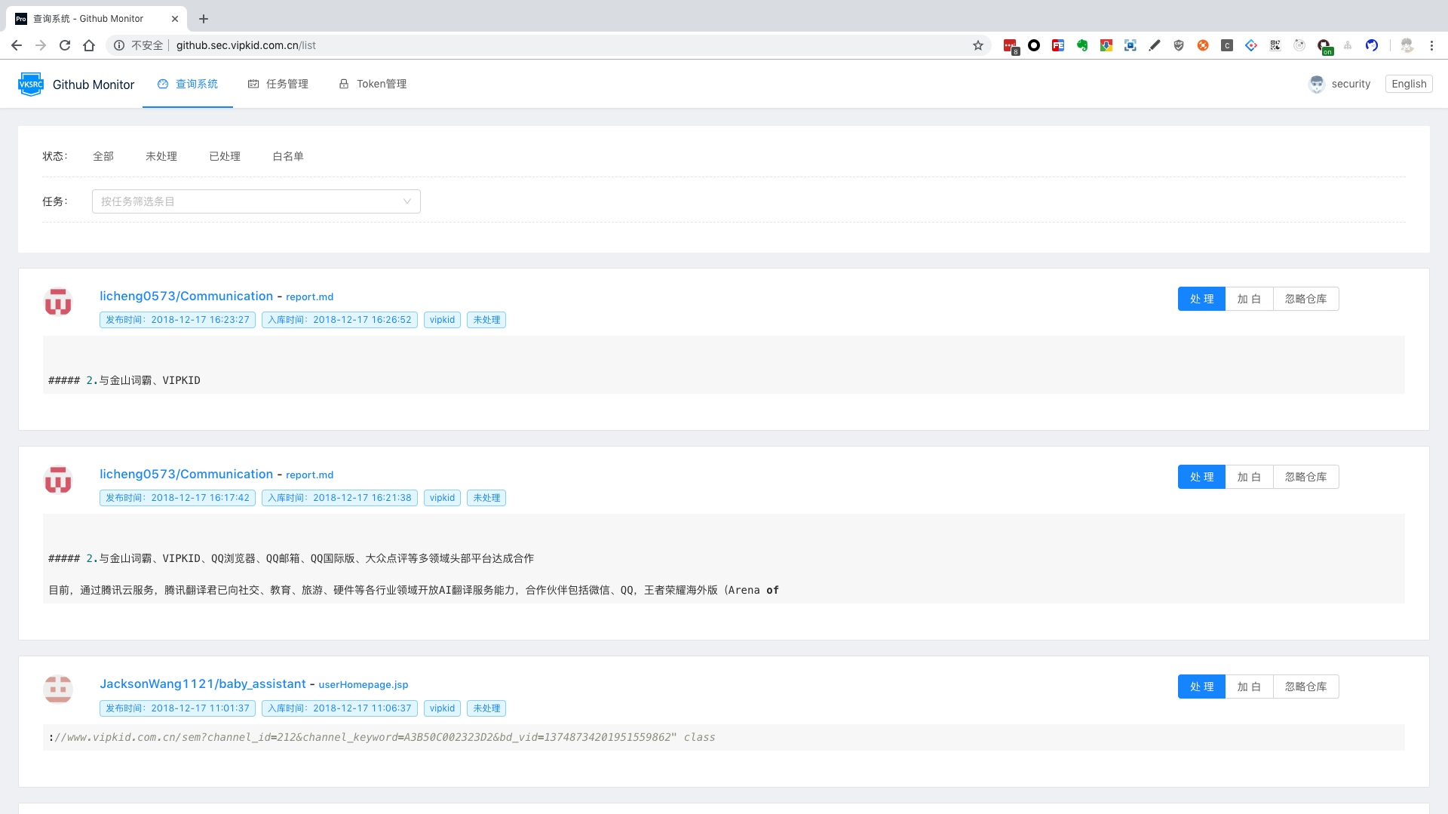Click JacksonWang1121 avatar thumbnail

(x=58, y=690)
